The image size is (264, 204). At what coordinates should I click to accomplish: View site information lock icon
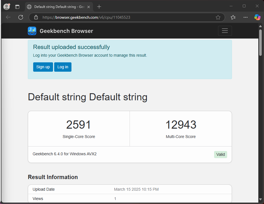click(x=36, y=17)
